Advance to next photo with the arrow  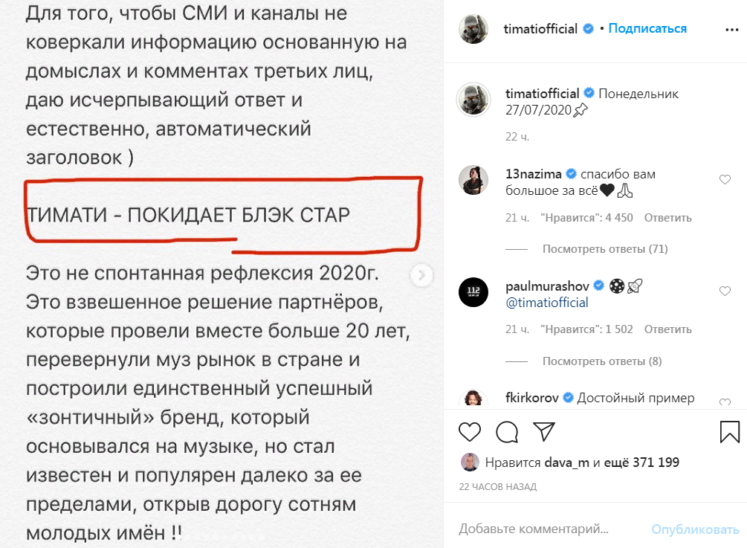click(422, 275)
